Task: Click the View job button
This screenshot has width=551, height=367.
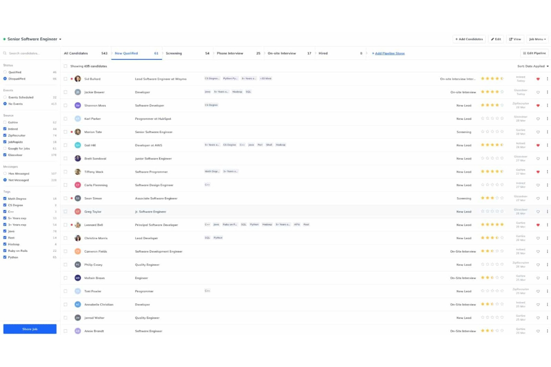Action: pos(515,39)
